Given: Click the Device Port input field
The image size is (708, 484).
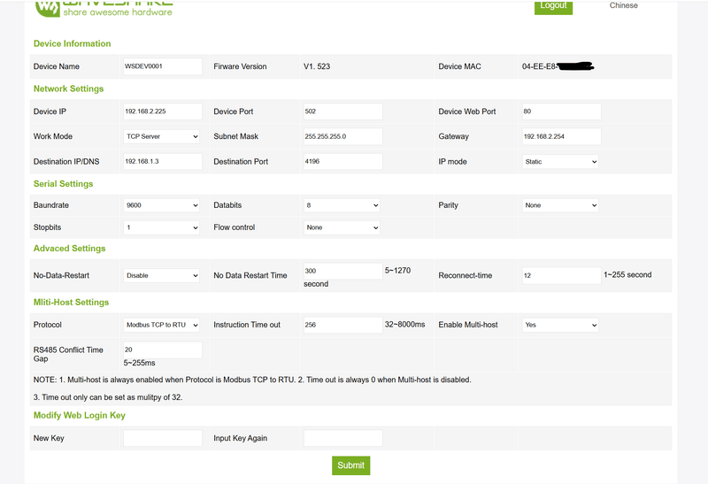Looking at the screenshot, I should click(x=343, y=111).
